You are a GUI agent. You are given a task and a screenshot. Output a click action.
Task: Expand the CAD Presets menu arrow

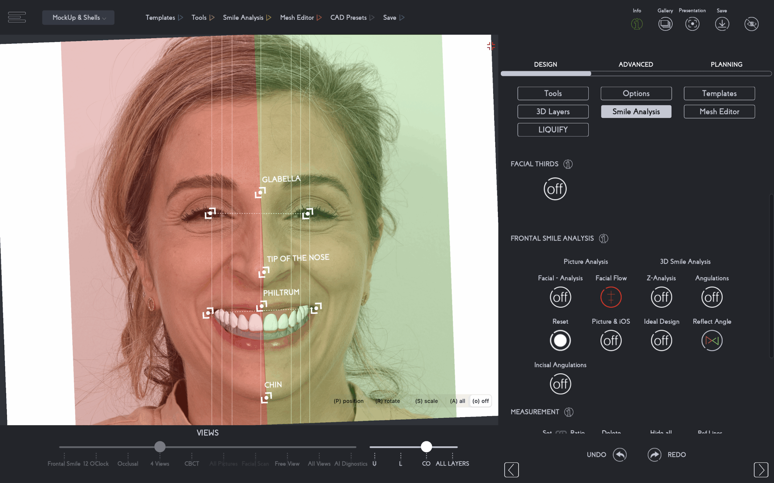point(372,18)
